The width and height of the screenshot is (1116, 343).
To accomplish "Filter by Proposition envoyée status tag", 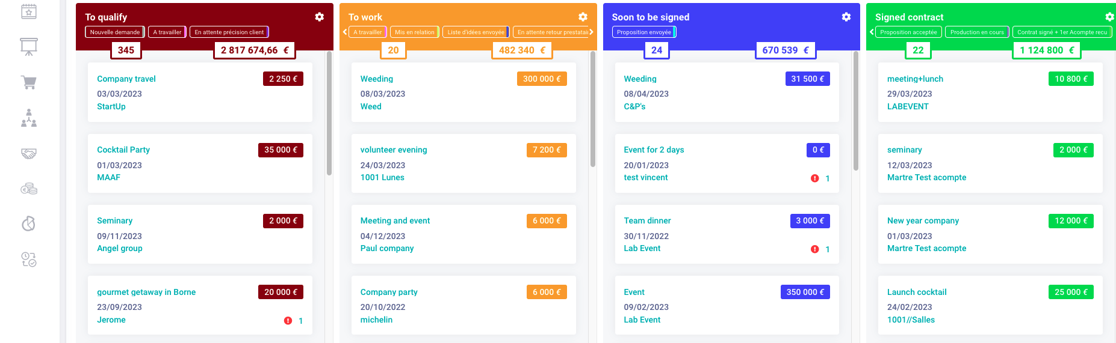I will [x=644, y=32].
